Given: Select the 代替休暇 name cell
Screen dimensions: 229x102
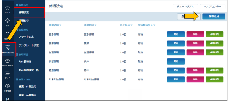Looking at the screenshot, I should click(x=54, y=61).
